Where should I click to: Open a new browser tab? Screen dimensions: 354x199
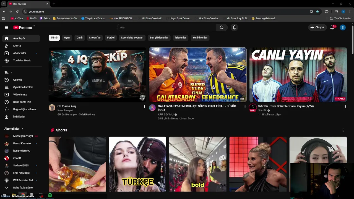coord(54,4)
